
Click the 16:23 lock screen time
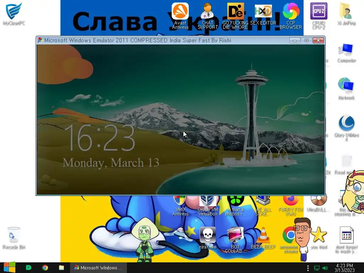pyautogui.click(x=100, y=138)
